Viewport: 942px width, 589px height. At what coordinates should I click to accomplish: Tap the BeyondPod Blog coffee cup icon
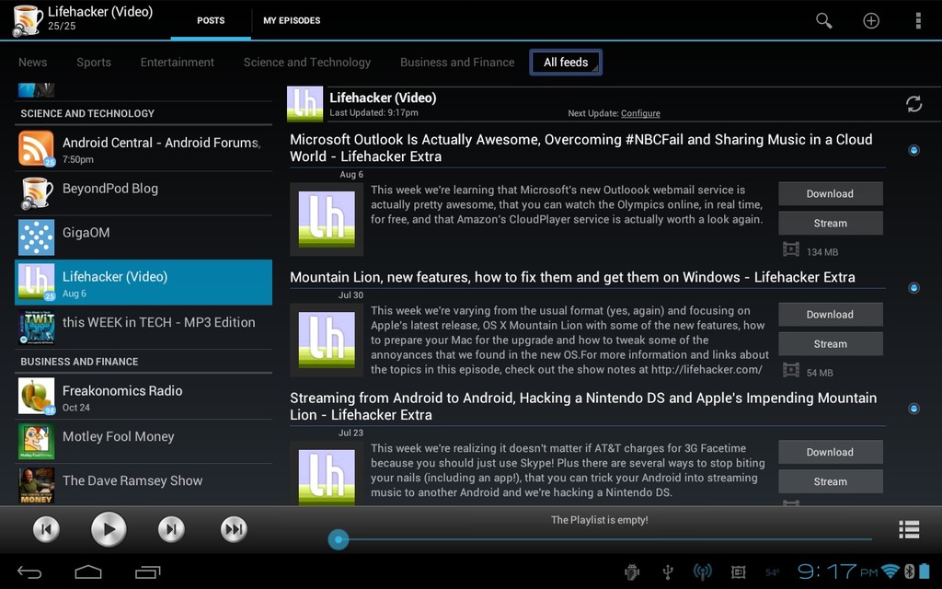(36, 193)
